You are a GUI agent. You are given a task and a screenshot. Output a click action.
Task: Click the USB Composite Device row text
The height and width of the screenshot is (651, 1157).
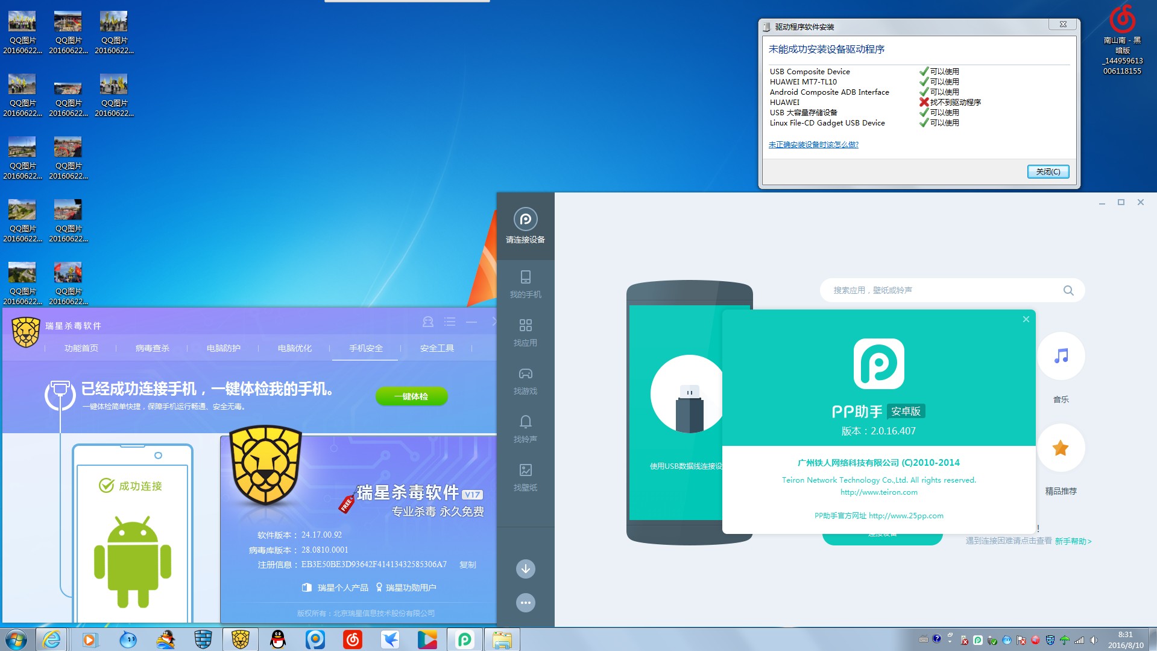[x=810, y=71]
